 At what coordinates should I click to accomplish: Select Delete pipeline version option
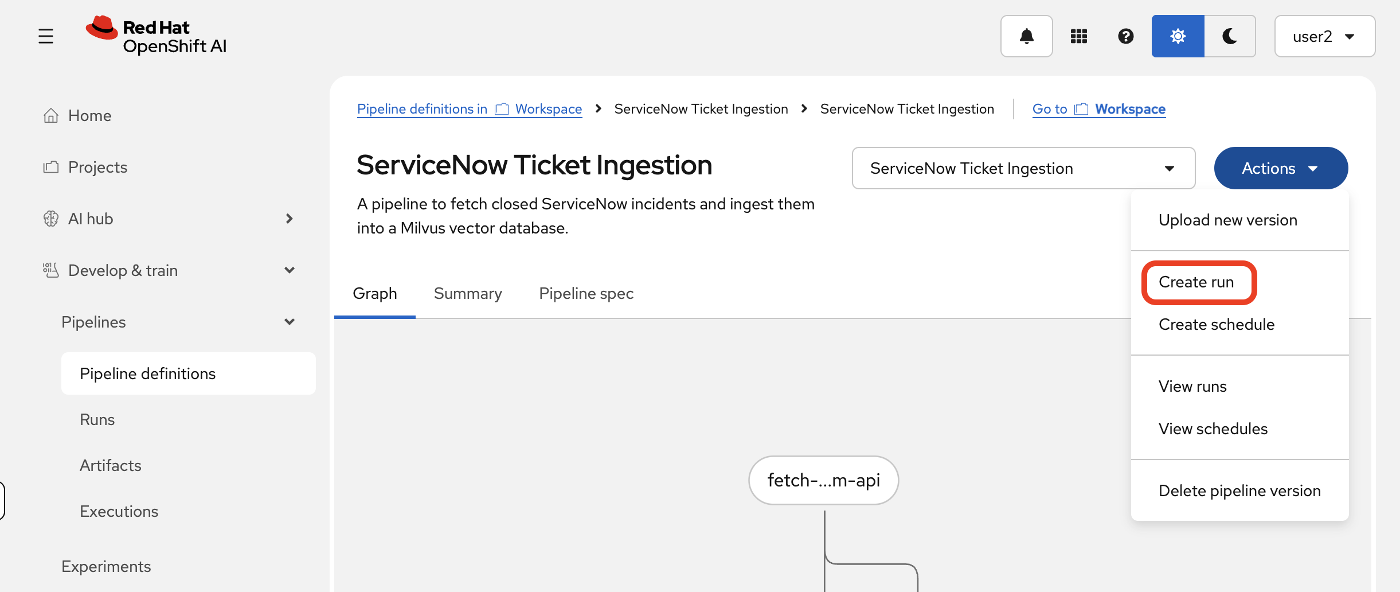click(1239, 490)
